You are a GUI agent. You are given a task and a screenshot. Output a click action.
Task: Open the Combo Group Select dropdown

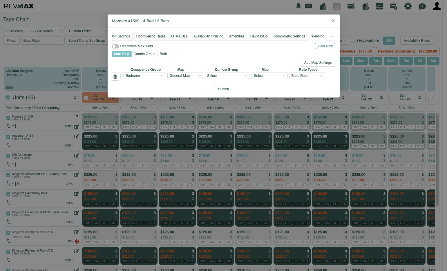point(227,76)
